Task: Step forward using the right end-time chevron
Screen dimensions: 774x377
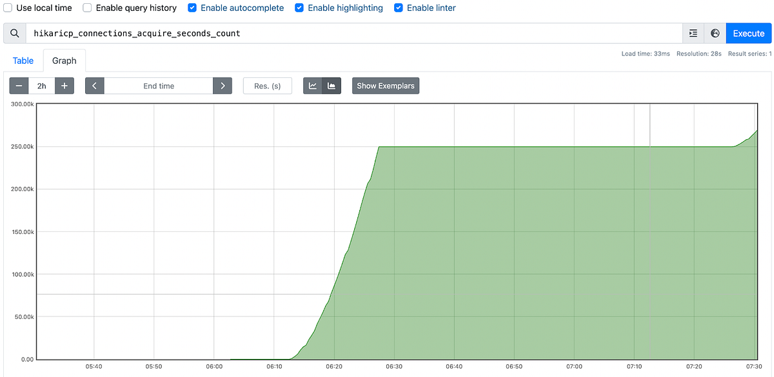Action: 223,85
